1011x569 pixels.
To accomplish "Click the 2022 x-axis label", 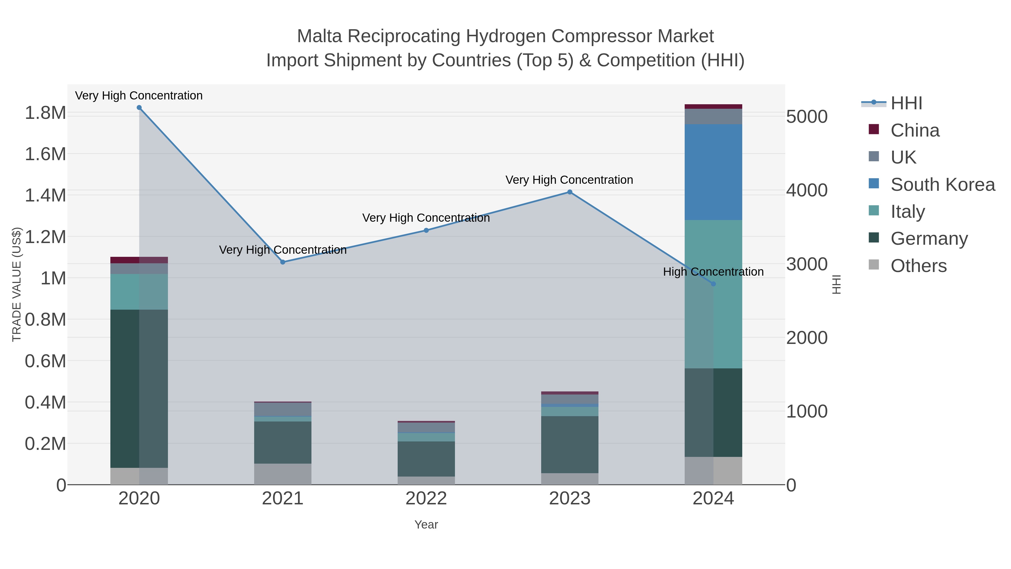I will click(x=426, y=499).
